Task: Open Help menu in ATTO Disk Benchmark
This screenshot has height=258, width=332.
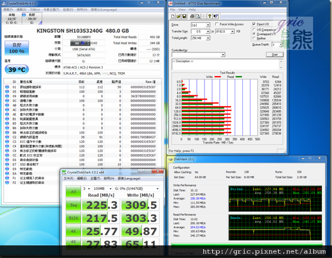Action: tap(192, 9)
